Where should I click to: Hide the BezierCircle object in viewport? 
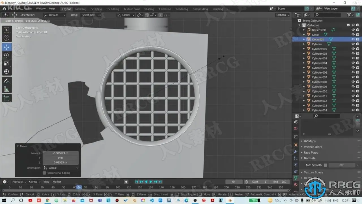click(x=353, y=30)
